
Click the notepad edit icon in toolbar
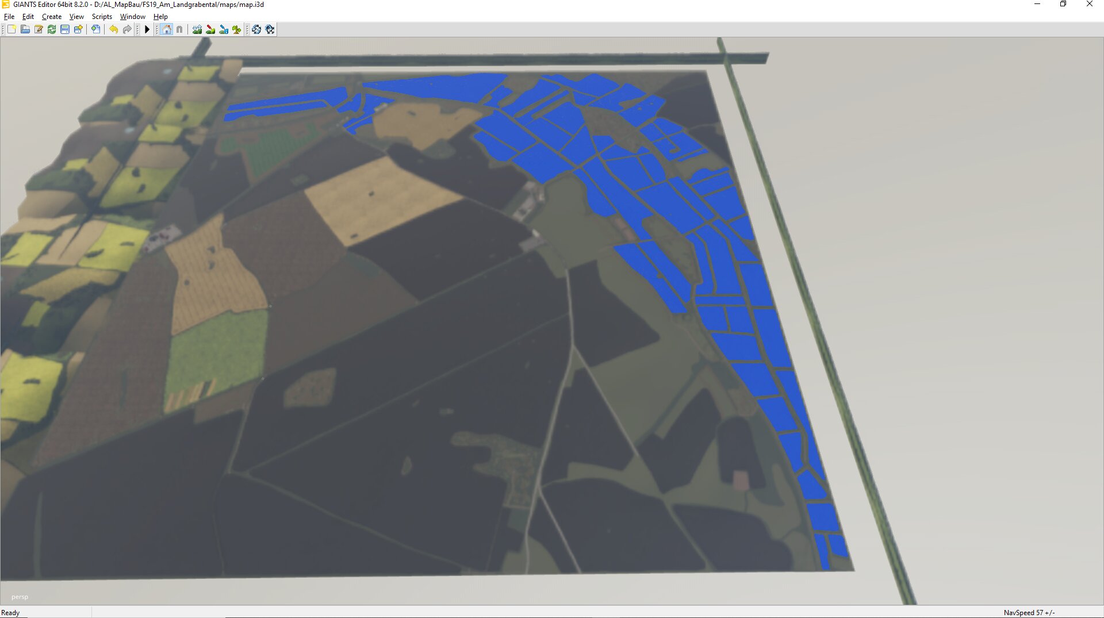[x=39, y=29]
